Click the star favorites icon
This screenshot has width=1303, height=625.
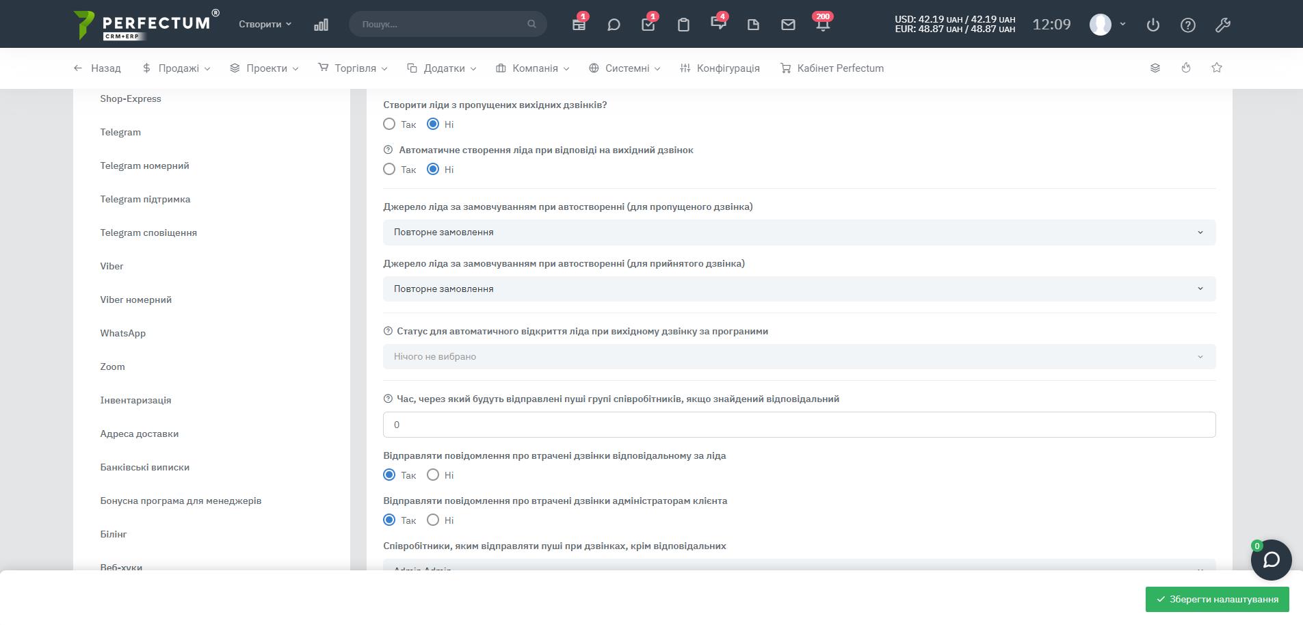(x=1217, y=68)
